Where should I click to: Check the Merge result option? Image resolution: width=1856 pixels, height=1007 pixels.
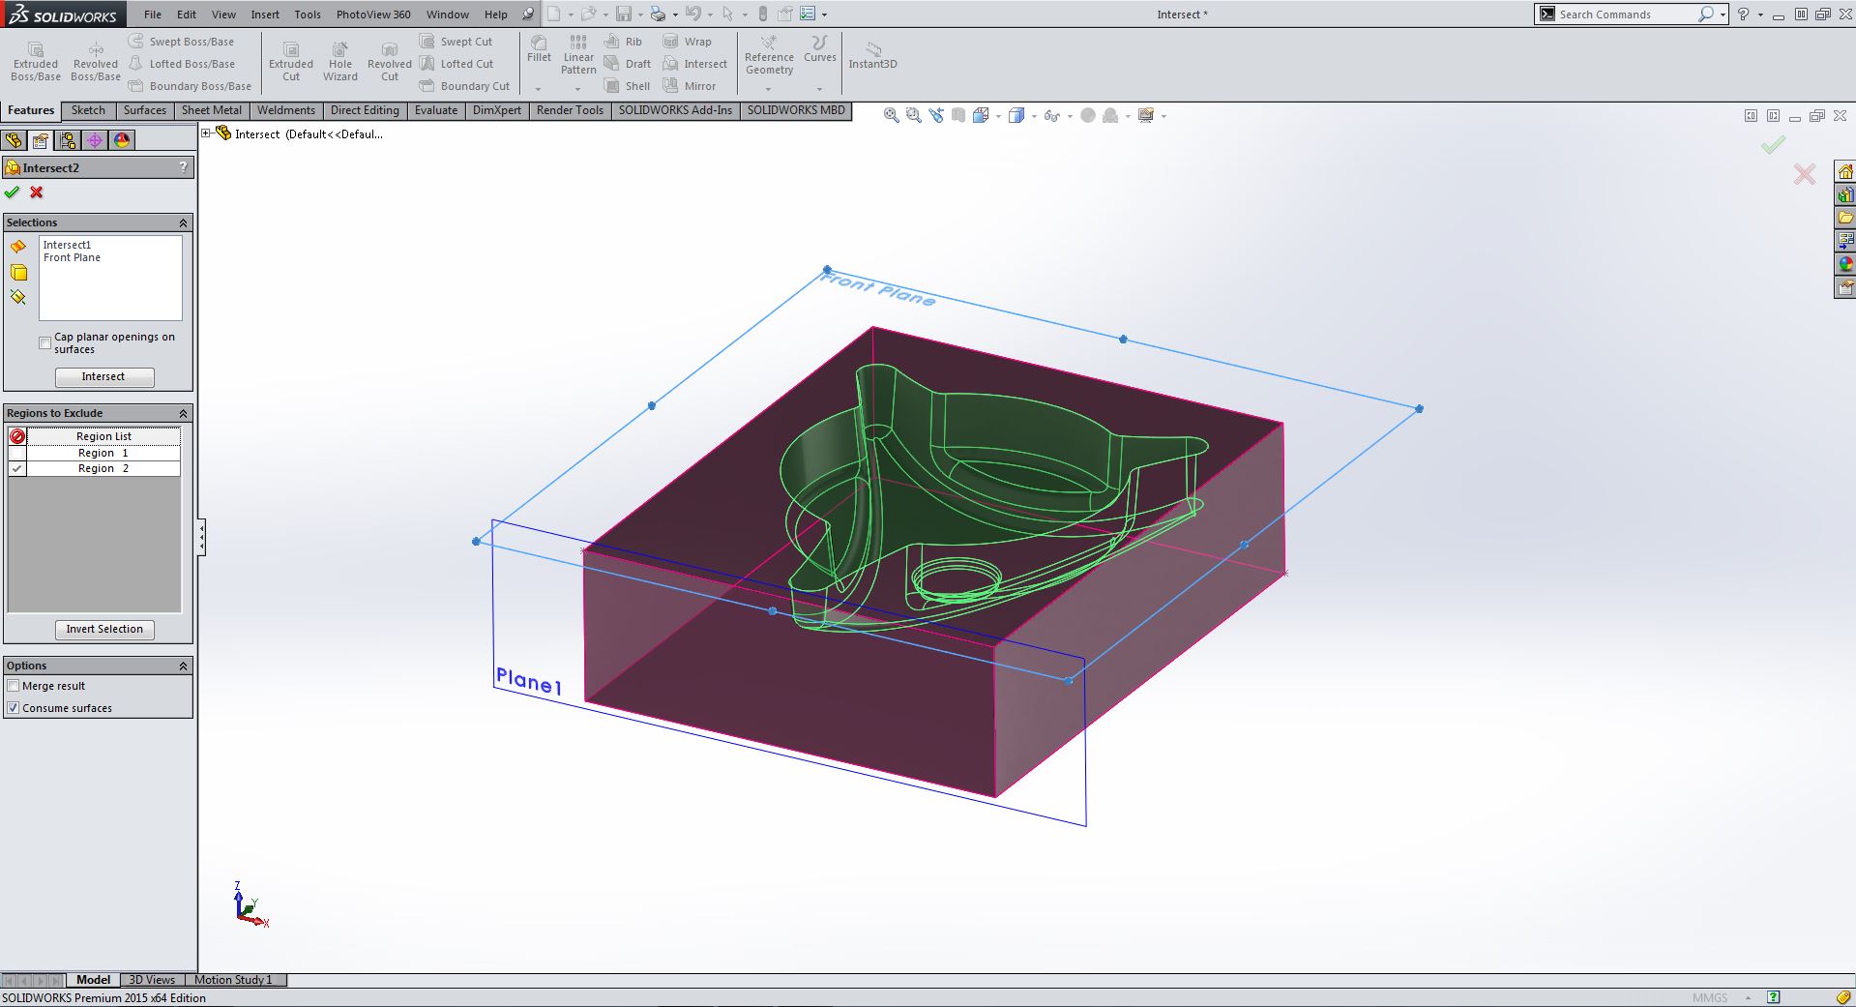click(x=14, y=686)
